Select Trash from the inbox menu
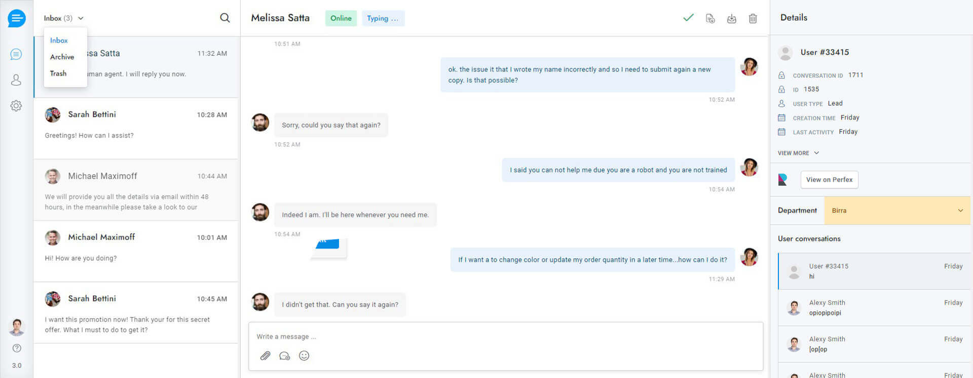This screenshot has height=378, width=973. click(x=58, y=73)
